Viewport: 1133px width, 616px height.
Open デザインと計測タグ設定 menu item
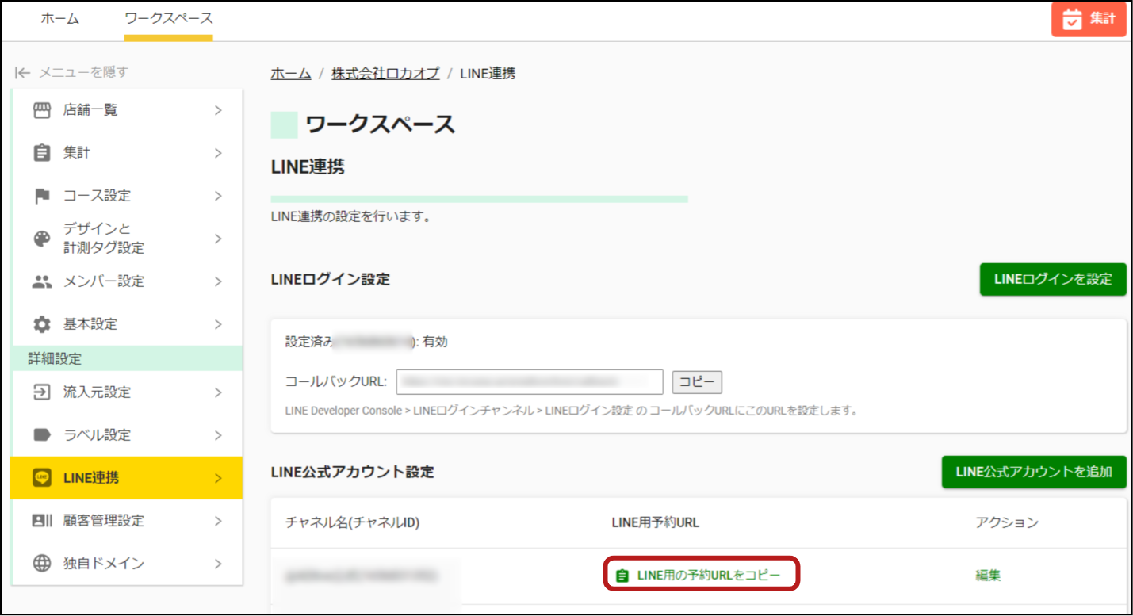click(127, 239)
